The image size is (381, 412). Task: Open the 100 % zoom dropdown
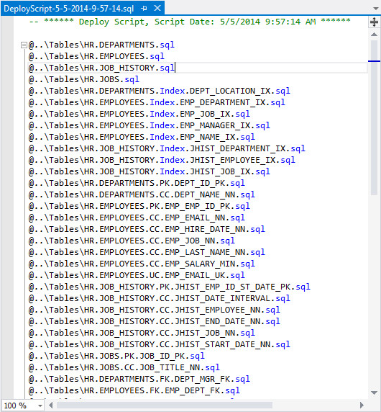40,406
